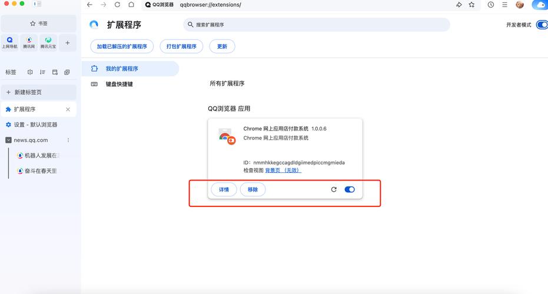Toggle the sidebar layout icon near the window controls
The image size is (548, 294).
pyautogui.click(x=37, y=4)
